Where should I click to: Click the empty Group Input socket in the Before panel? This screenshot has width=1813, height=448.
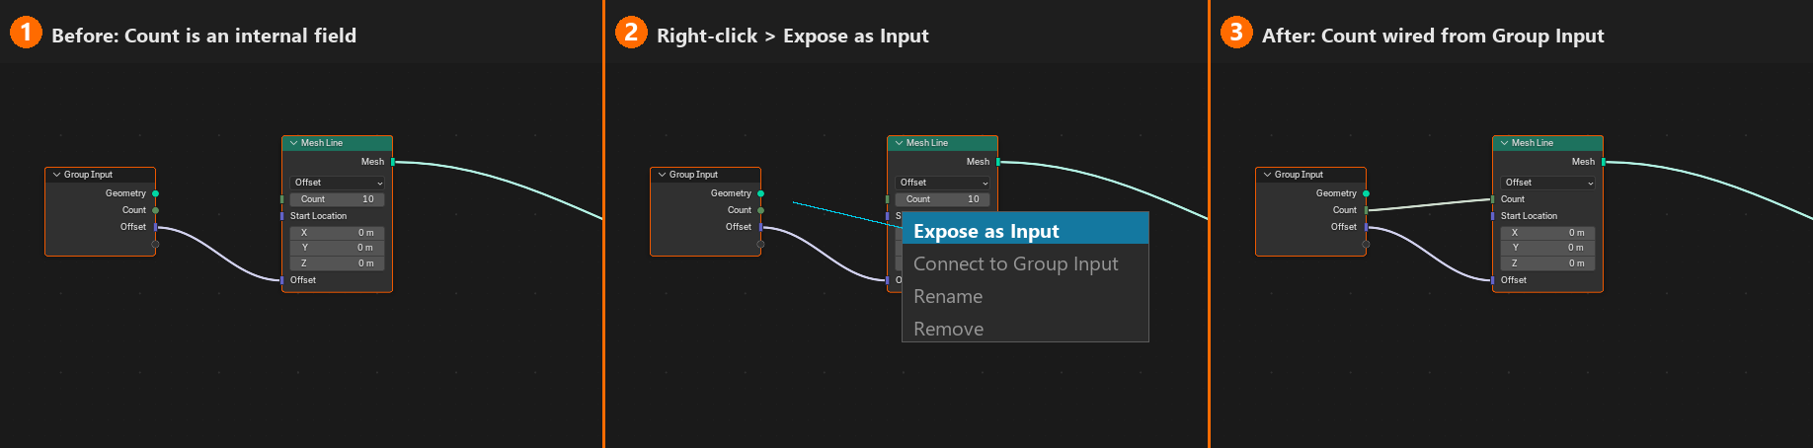click(155, 244)
